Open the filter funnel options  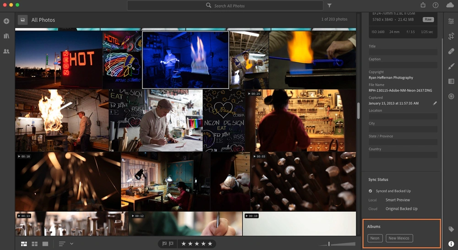[329, 5]
